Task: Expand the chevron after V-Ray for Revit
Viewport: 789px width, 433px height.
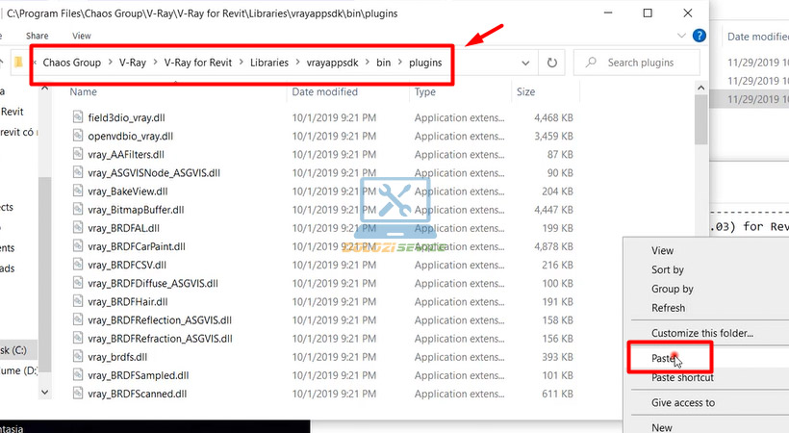Action: [241, 63]
